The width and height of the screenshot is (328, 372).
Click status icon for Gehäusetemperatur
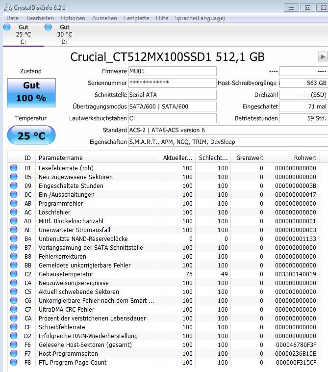pyautogui.click(x=14, y=274)
